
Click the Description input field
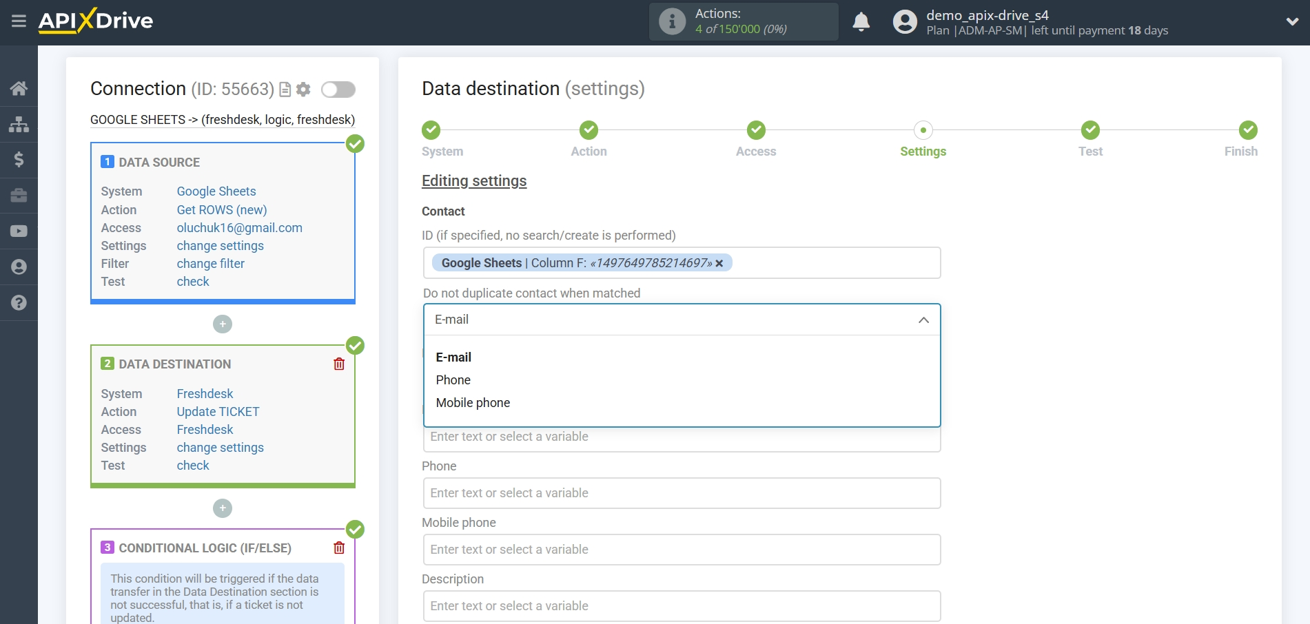tap(682, 606)
